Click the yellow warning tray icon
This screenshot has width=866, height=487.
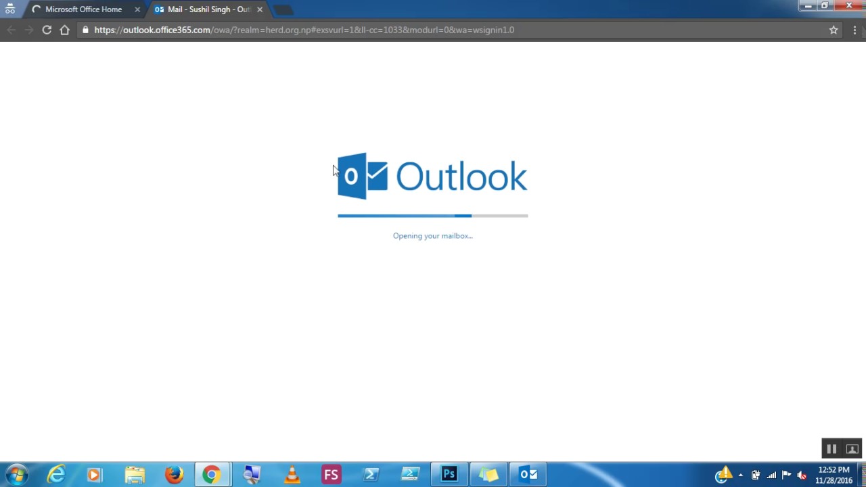click(x=724, y=474)
